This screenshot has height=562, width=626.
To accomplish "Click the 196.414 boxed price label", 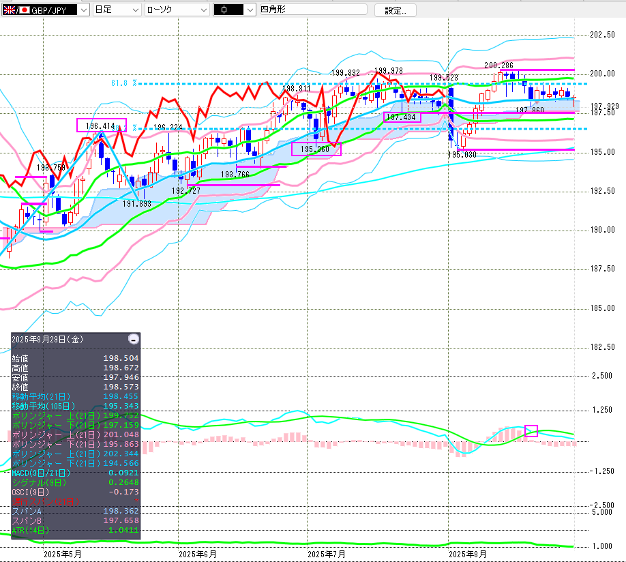I will pos(102,125).
